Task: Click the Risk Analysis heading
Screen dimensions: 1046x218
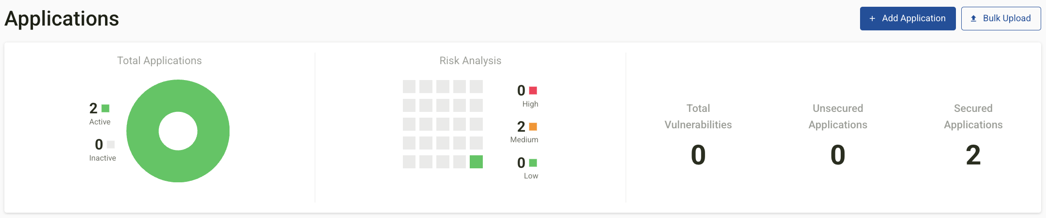Action: point(470,61)
